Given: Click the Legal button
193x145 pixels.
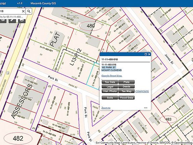Looking at the screenshot, I should (x=110, y=87).
